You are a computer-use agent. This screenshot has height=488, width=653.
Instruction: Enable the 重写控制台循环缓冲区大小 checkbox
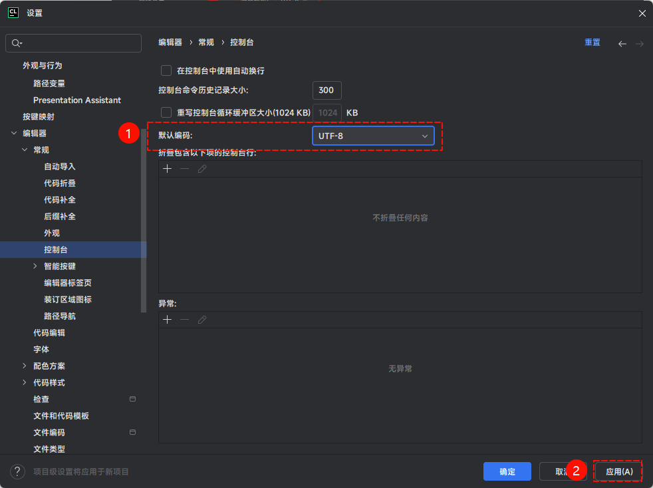165,112
